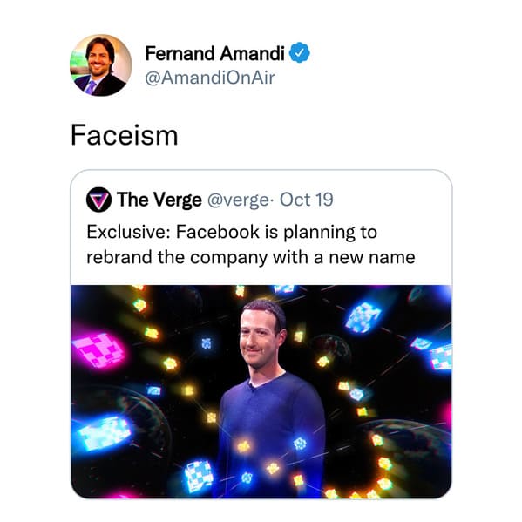Click the man's blue sweater in the photo
Viewport: 522px width, 522px height.
tap(269, 433)
